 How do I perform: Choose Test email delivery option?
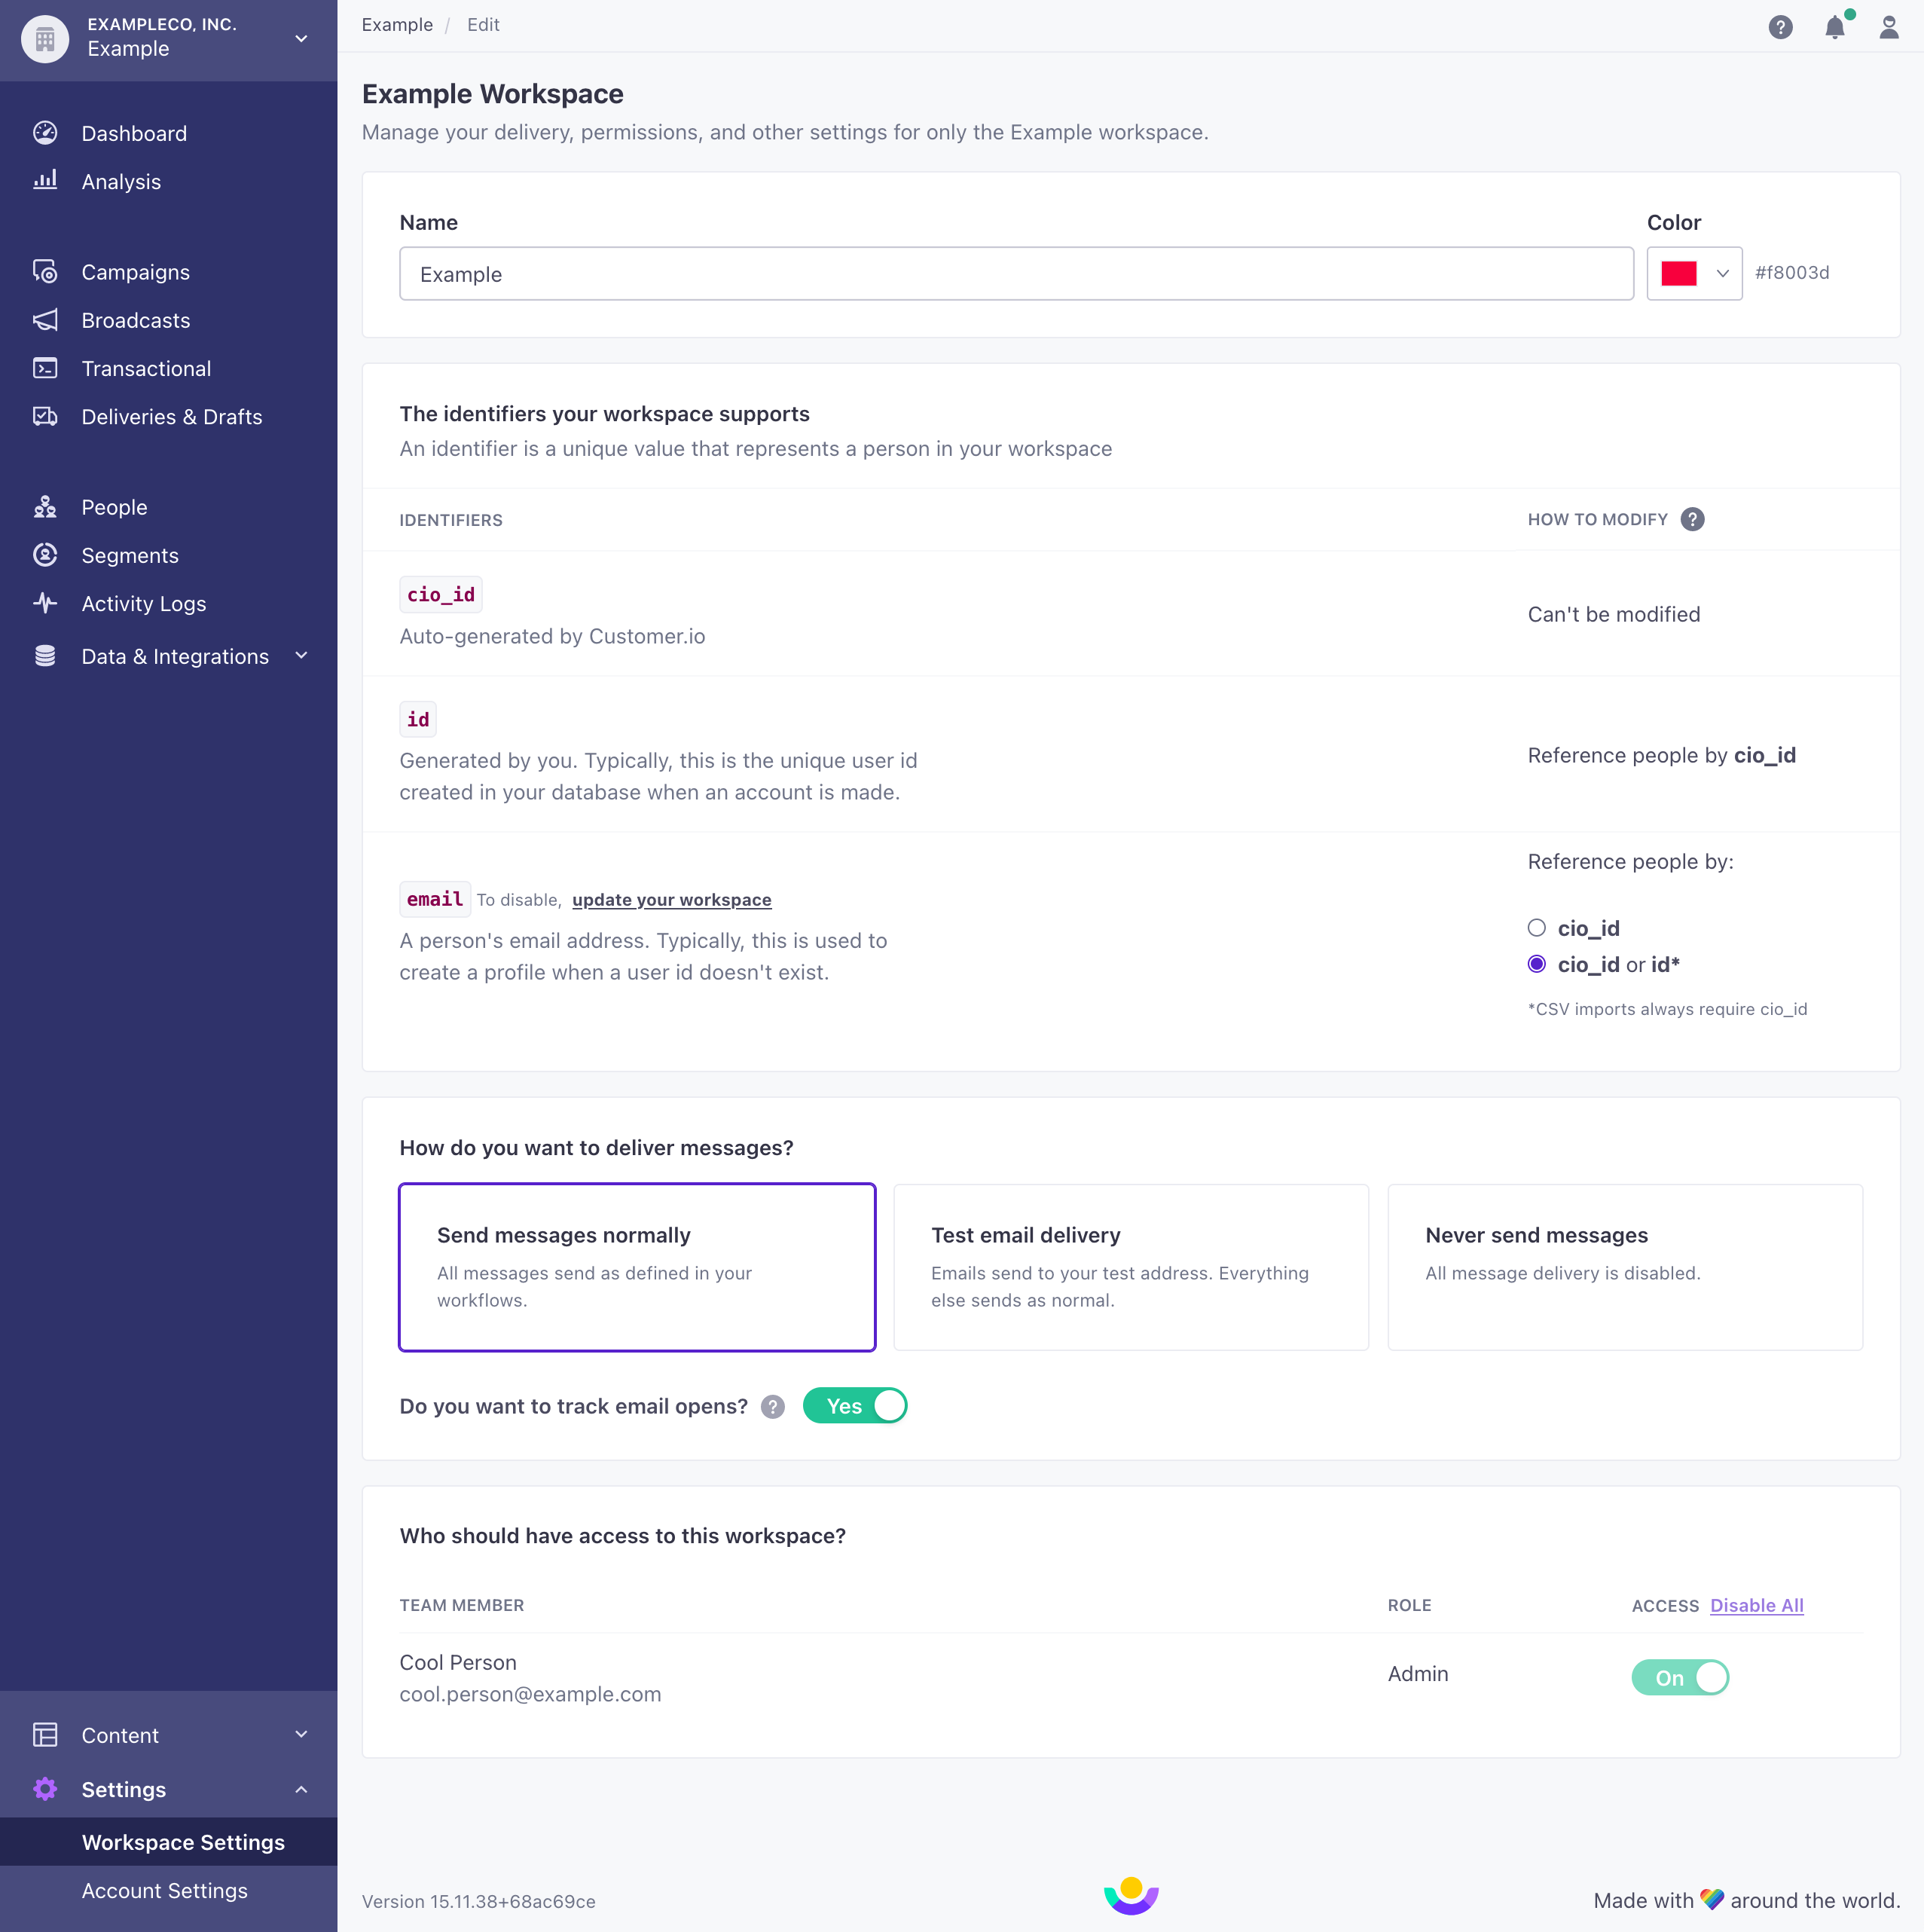pos(1131,1267)
